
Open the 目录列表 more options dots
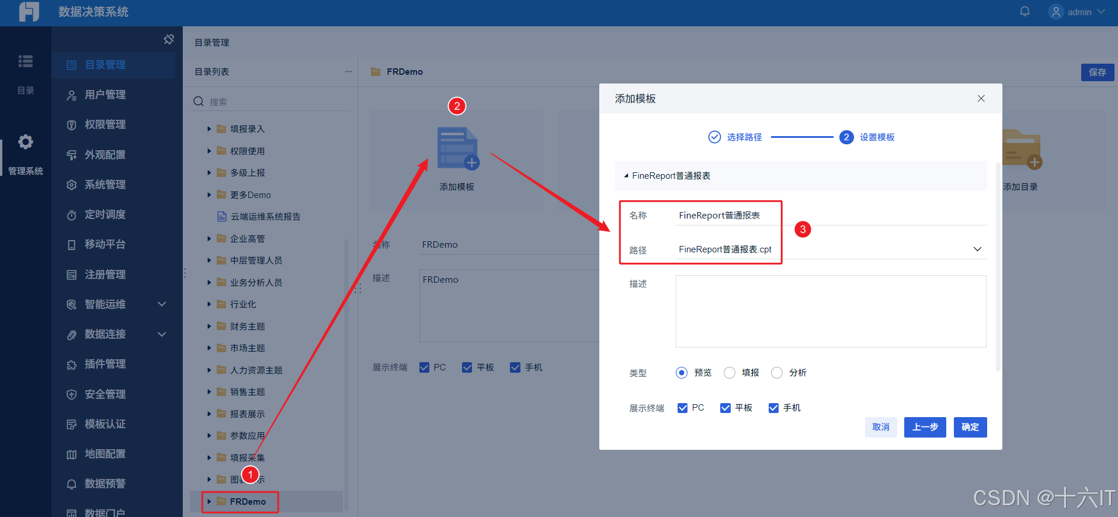click(x=348, y=71)
